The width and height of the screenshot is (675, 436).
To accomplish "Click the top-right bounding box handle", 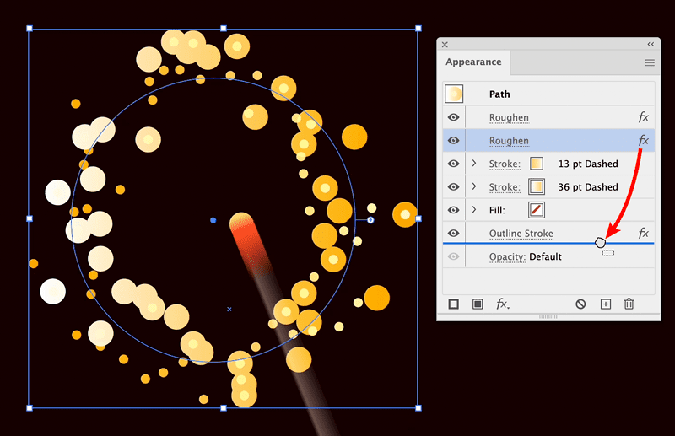I will 418,29.
